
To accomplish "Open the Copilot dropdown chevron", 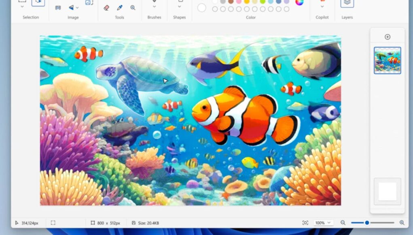I will coord(322,7).
